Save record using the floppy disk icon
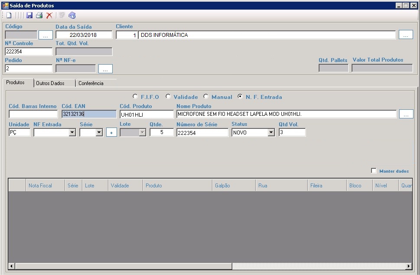 [29, 16]
